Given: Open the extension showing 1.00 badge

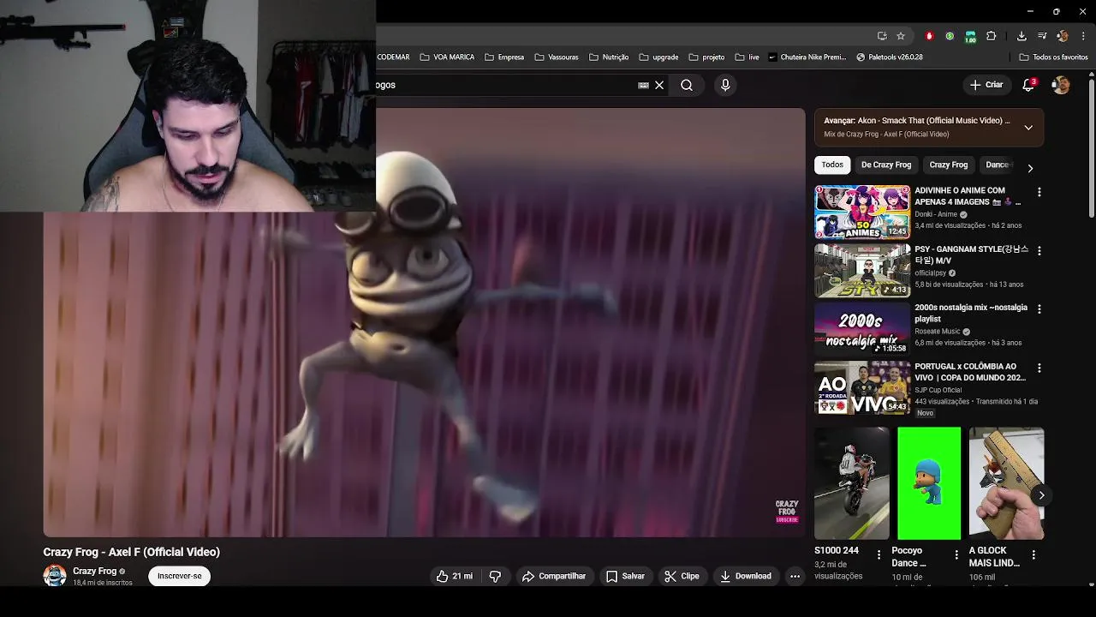Looking at the screenshot, I should [970, 36].
